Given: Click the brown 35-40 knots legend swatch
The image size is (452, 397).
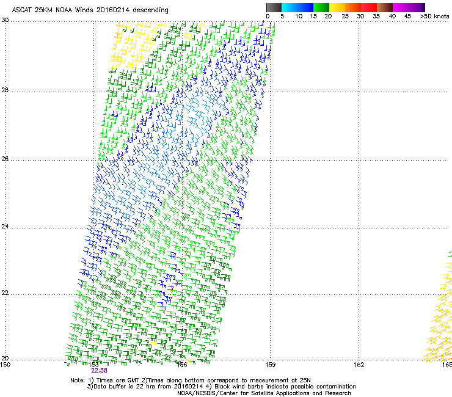Looking at the screenshot, I should point(385,7).
